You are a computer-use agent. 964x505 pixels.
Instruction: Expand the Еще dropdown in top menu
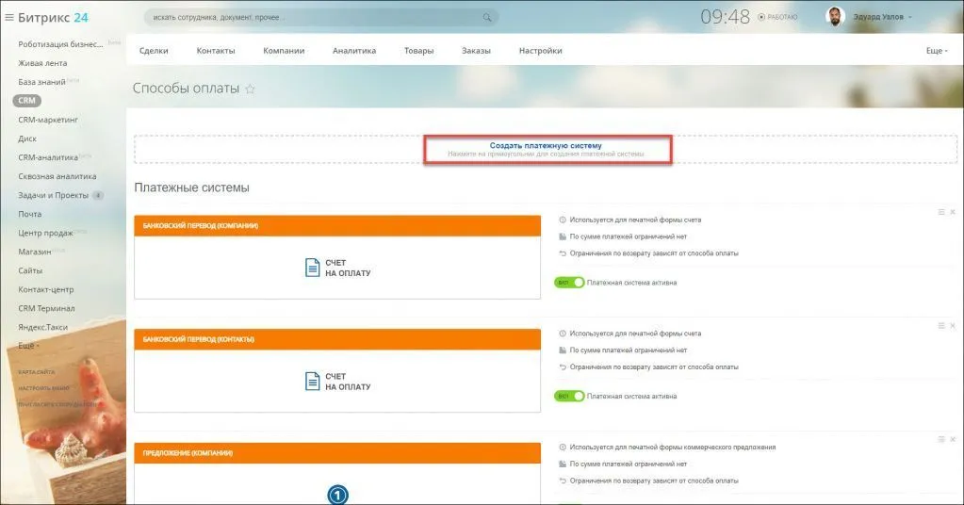[935, 51]
